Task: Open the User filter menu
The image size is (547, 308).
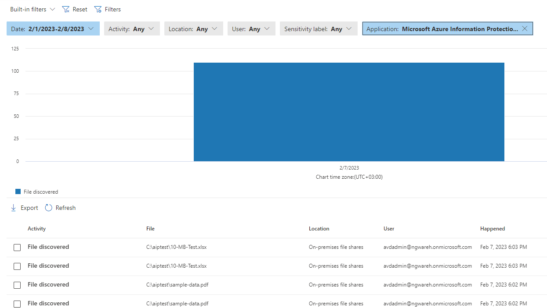Action: click(x=251, y=28)
